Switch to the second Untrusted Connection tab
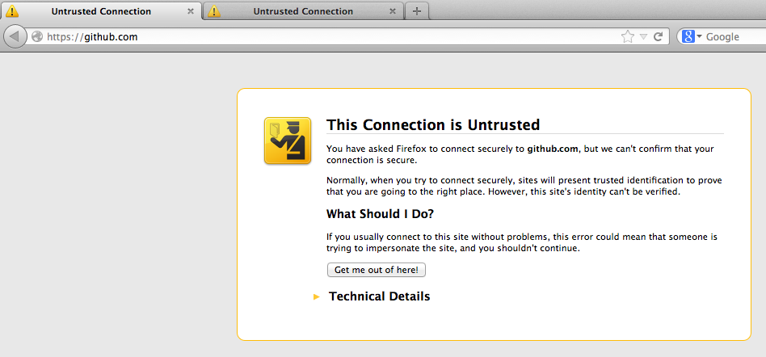 [x=302, y=11]
